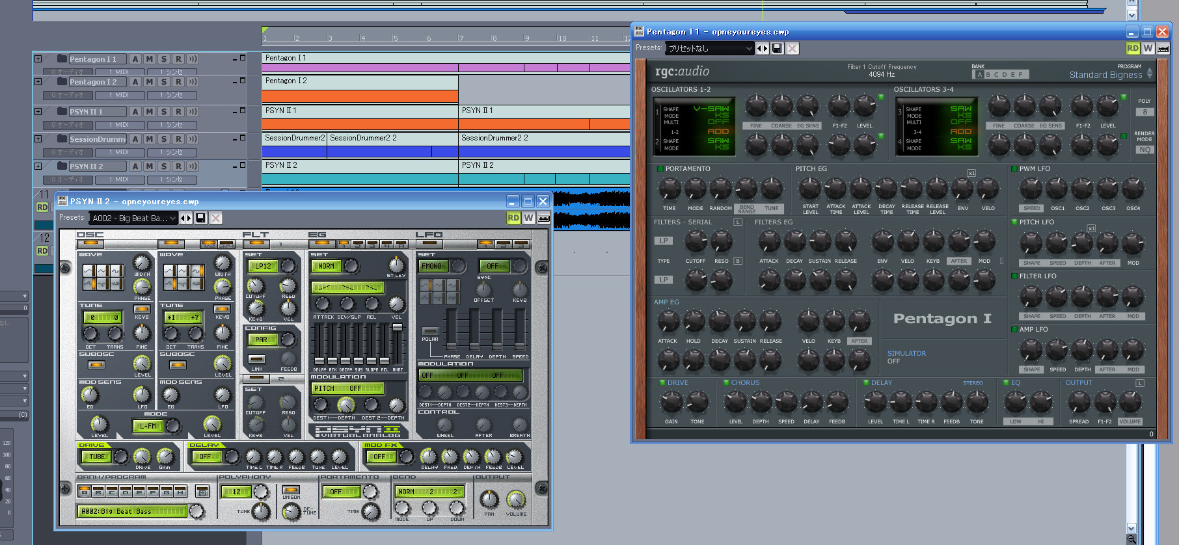Click input monitor icon on SessionDrummer track
The height and width of the screenshot is (545, 1179).
pos(193,139)
